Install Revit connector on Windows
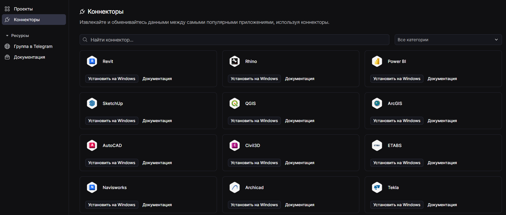Screen dimensions: 506x215 coord(112,79)
